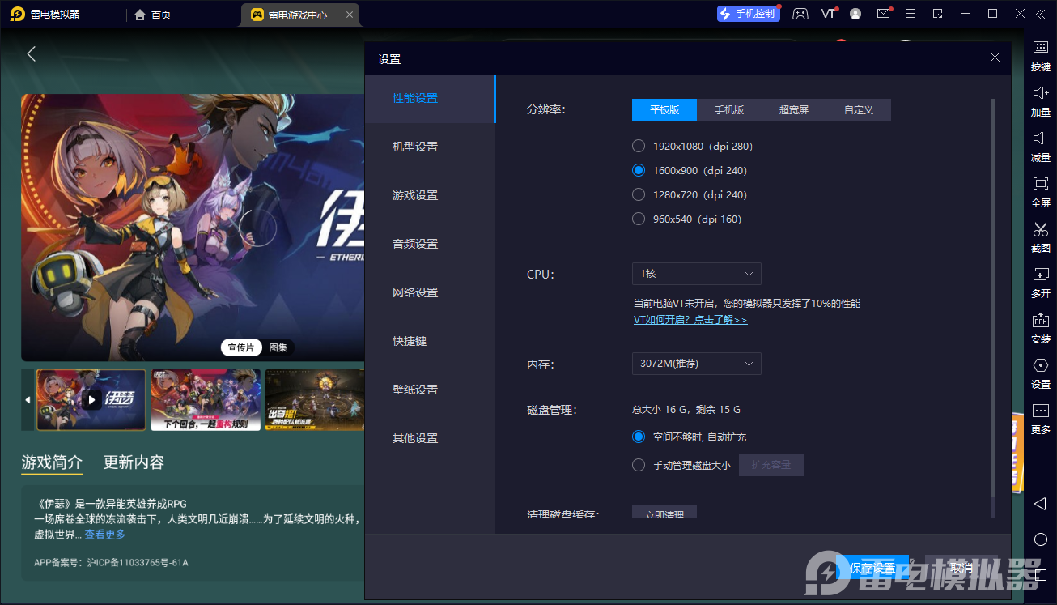
Task: Select 960x540 resolution
Action: [x=638, y=219]
